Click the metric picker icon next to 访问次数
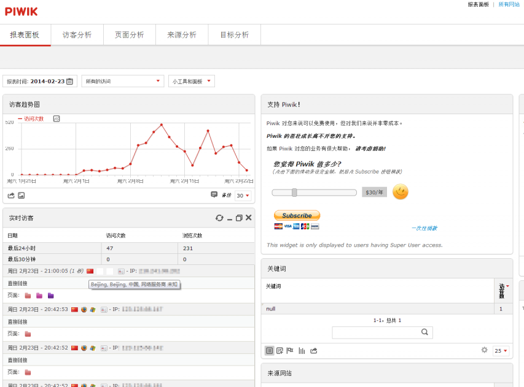 [x=57, y=119]
